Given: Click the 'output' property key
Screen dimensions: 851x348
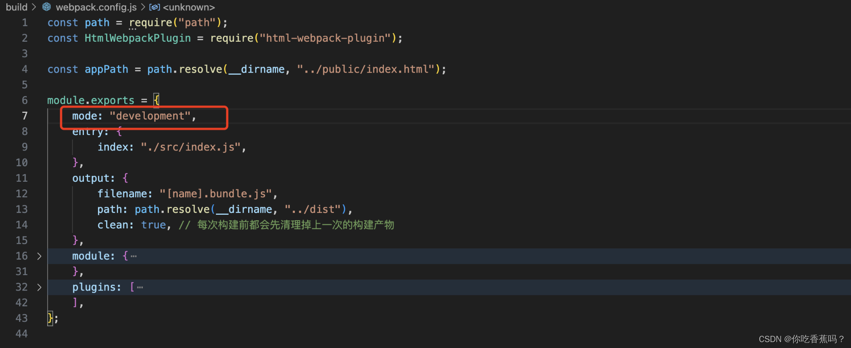Looking at the screenshot, I should pos(91,179).
